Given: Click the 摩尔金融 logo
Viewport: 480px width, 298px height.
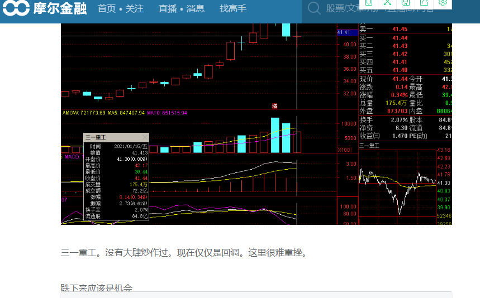Looking at the screenshot, I should pos(45,8).
